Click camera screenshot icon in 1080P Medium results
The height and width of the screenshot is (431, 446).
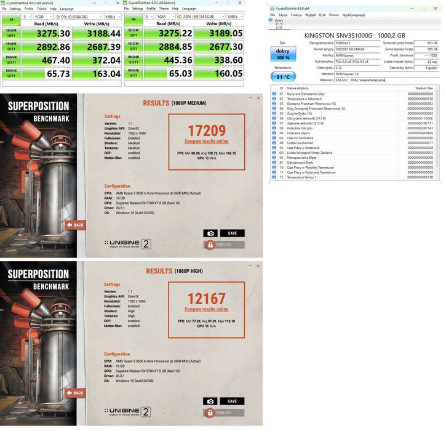tap(210, 233)
